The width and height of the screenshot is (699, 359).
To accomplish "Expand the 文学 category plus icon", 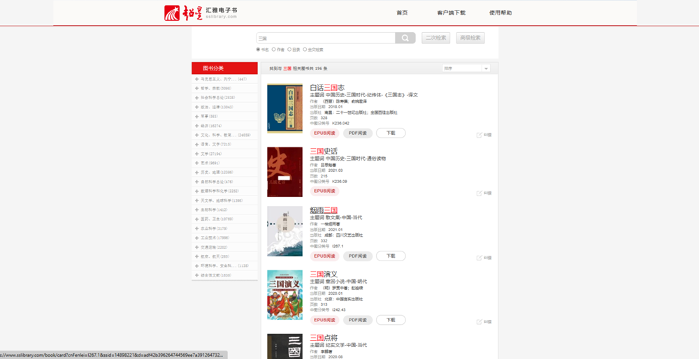I will pos(196,154).
